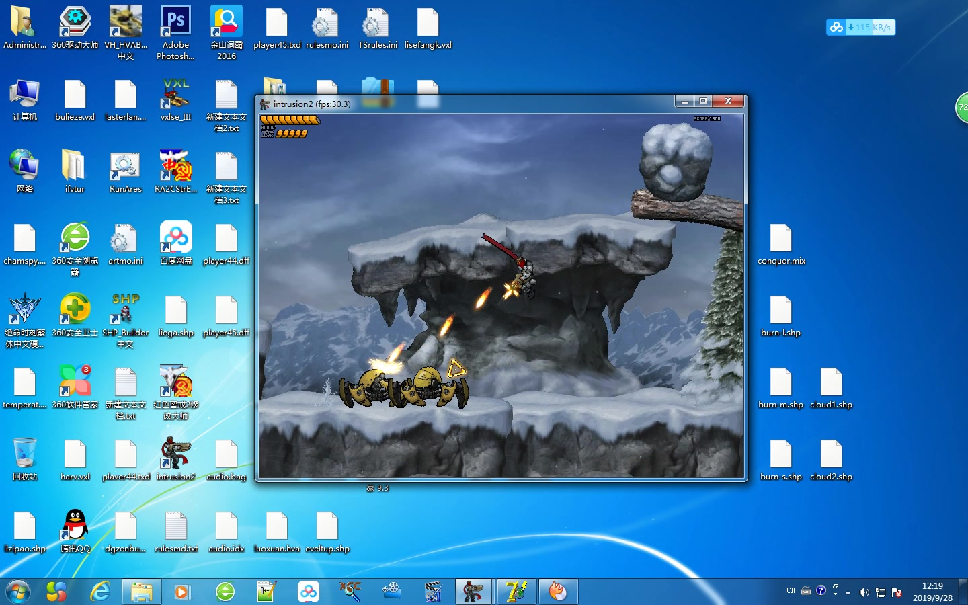Viewport: 968px width, 605px height.
Task: Open the 360 browser taskbar icon
Action: pyautogui.click(x=225, y=592)
